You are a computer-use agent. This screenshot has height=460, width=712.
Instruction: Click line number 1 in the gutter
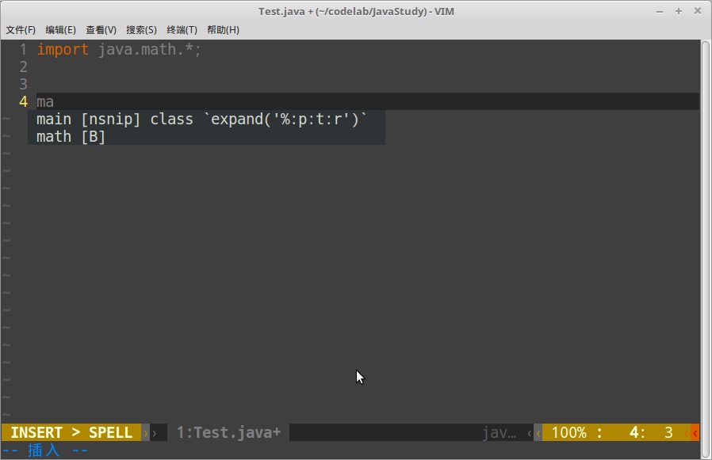point(23,49)
